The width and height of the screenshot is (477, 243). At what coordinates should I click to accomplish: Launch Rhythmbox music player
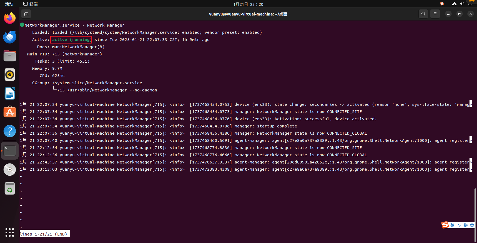pos(10,75)
